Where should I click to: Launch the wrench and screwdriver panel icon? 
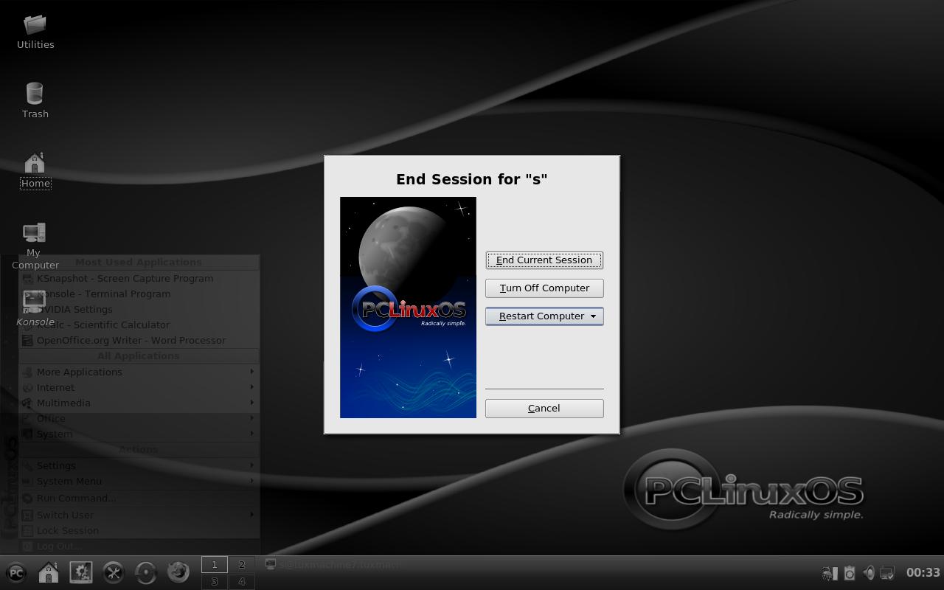point(114,572)
